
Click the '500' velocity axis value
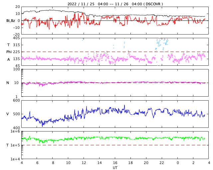(x=16, y=114)
